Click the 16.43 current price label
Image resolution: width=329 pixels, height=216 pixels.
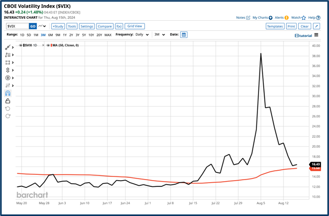315,164
